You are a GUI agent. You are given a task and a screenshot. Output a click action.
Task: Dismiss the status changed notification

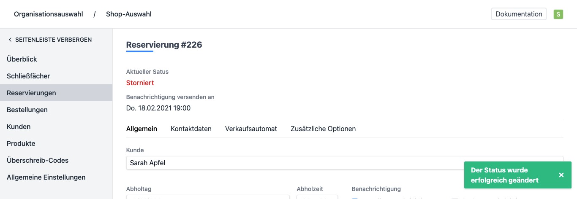pos(561,175)
